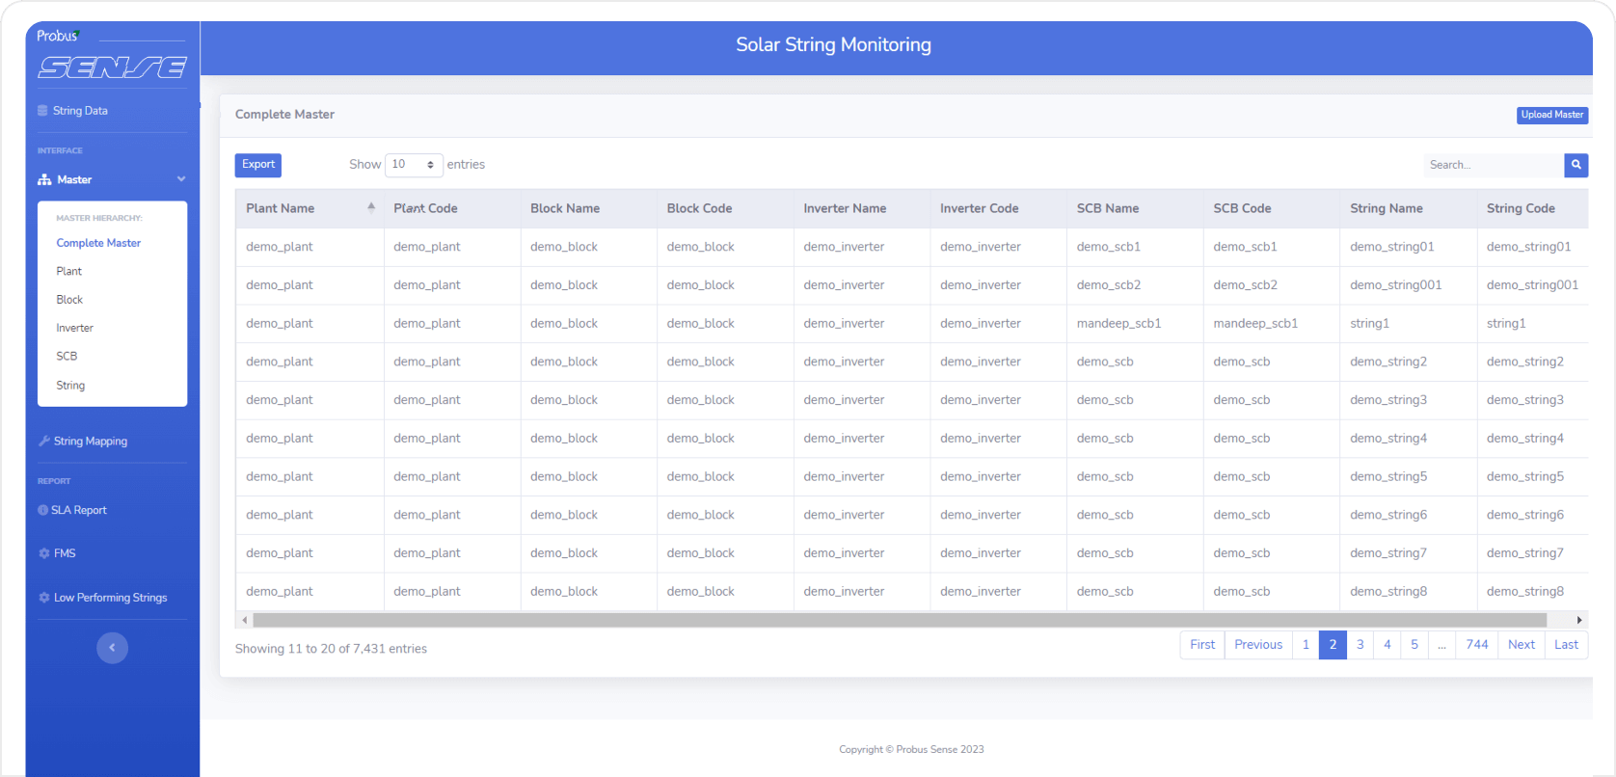Open the String Mapping page

coord(90,442)
